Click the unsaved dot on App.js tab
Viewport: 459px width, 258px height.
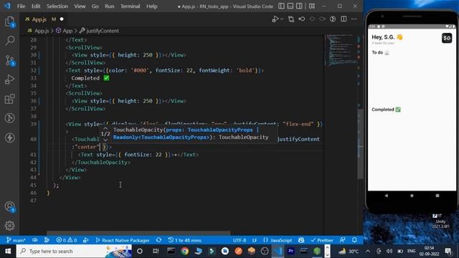click(62, 19)
